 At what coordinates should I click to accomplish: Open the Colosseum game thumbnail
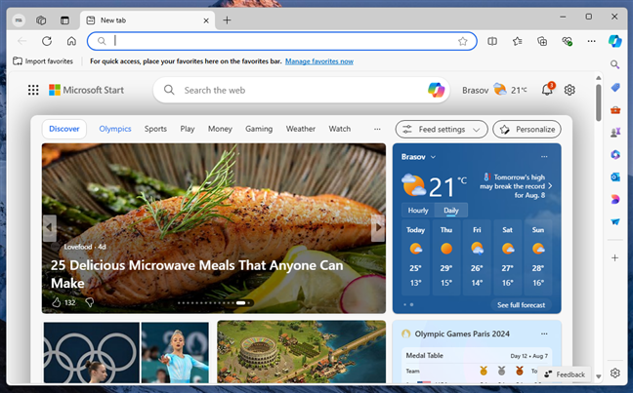[301, 351]
